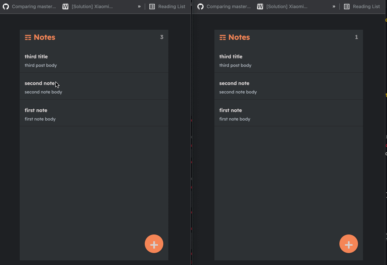Add a new note with the plus button, left window

[154, 244]
